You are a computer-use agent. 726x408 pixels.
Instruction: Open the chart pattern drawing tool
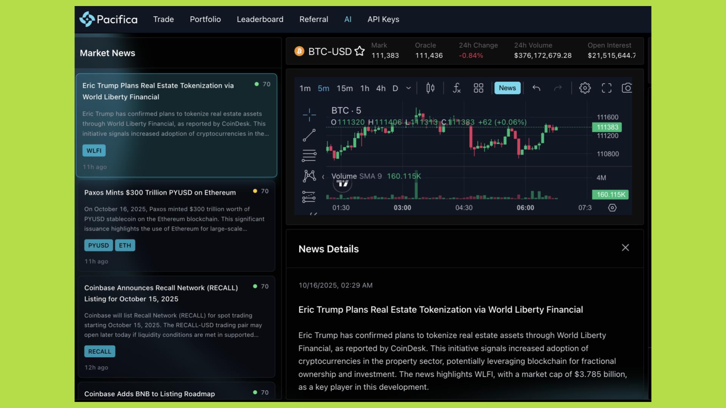click(309, 176)
